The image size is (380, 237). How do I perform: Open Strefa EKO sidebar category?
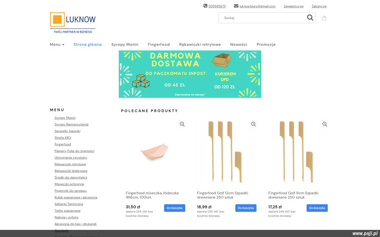coord(63,137)
